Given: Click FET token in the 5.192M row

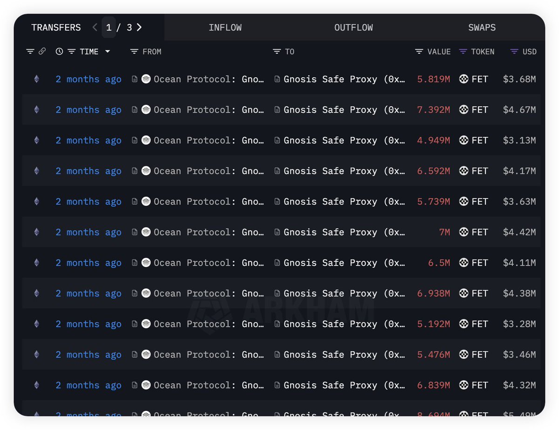Looking at the screenshot, I should (x=473, y=324).
